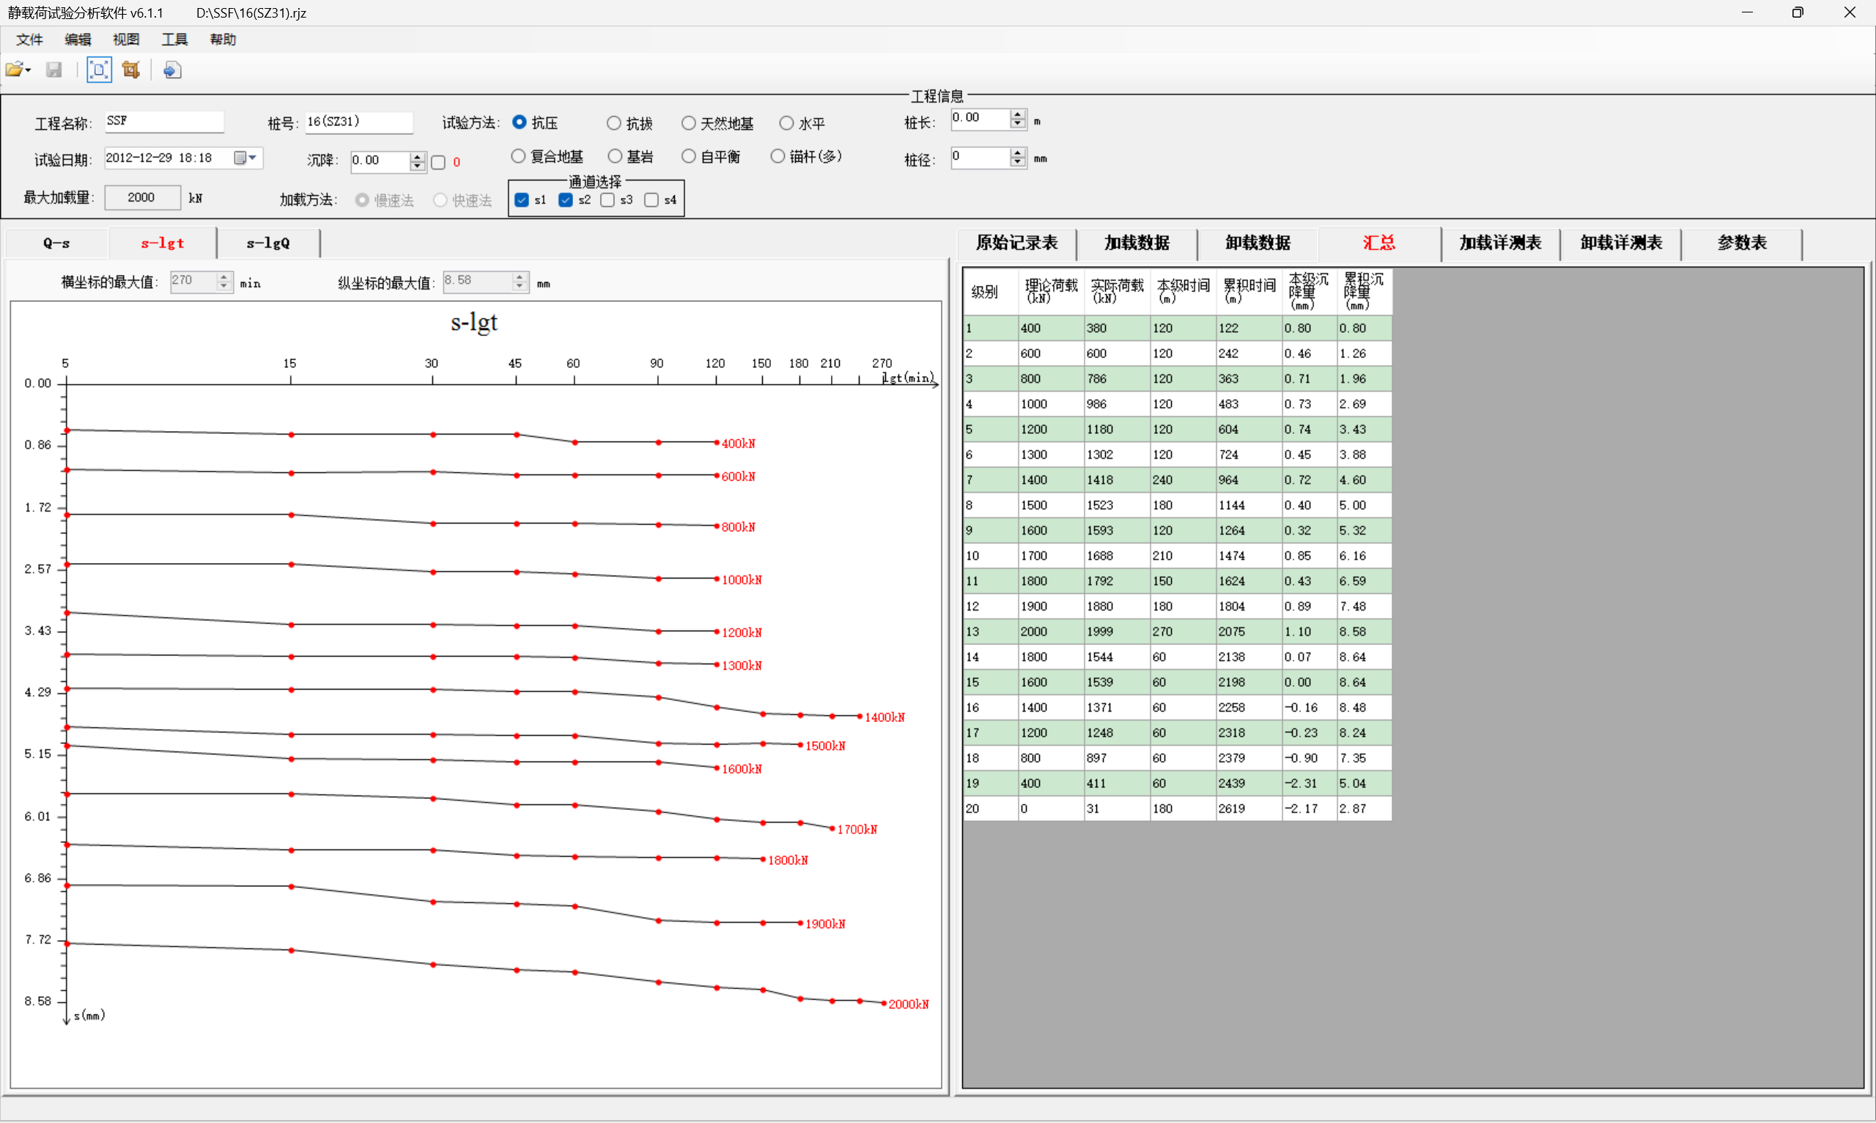The image size is (1876, 1123).
Task: Select the 复合地基 radio option
Action: (518, 157)
